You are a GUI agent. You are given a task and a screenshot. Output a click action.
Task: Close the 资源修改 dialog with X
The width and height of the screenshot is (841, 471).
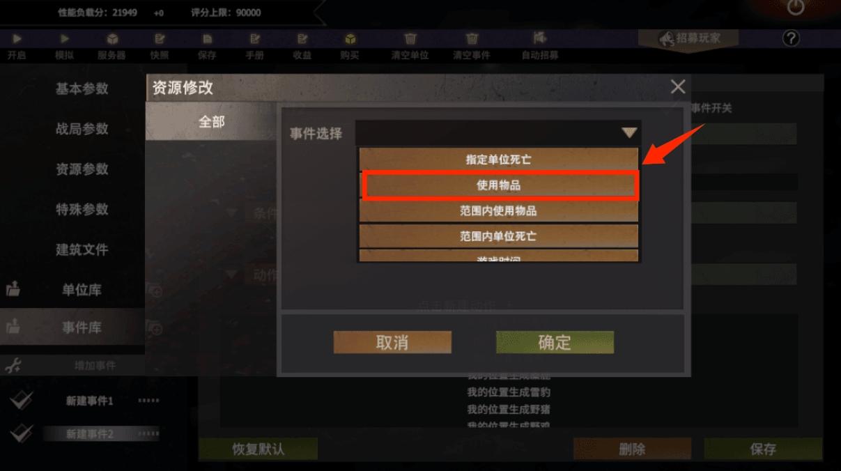pyautogui.click(x=678, y=87)
